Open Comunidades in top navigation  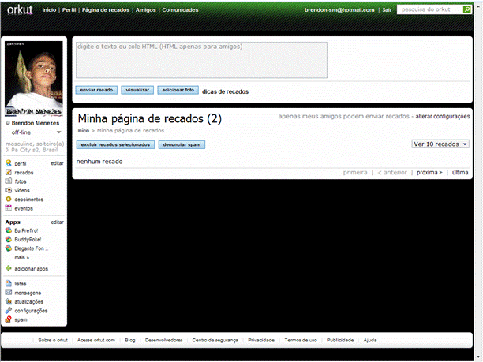point(180,9)
